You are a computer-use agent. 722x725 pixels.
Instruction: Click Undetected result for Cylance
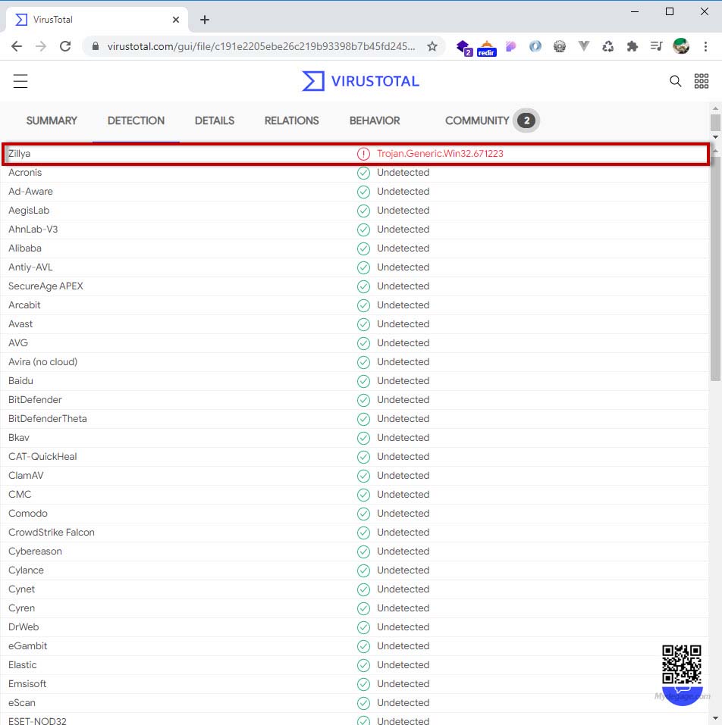(x=403, y=570)
